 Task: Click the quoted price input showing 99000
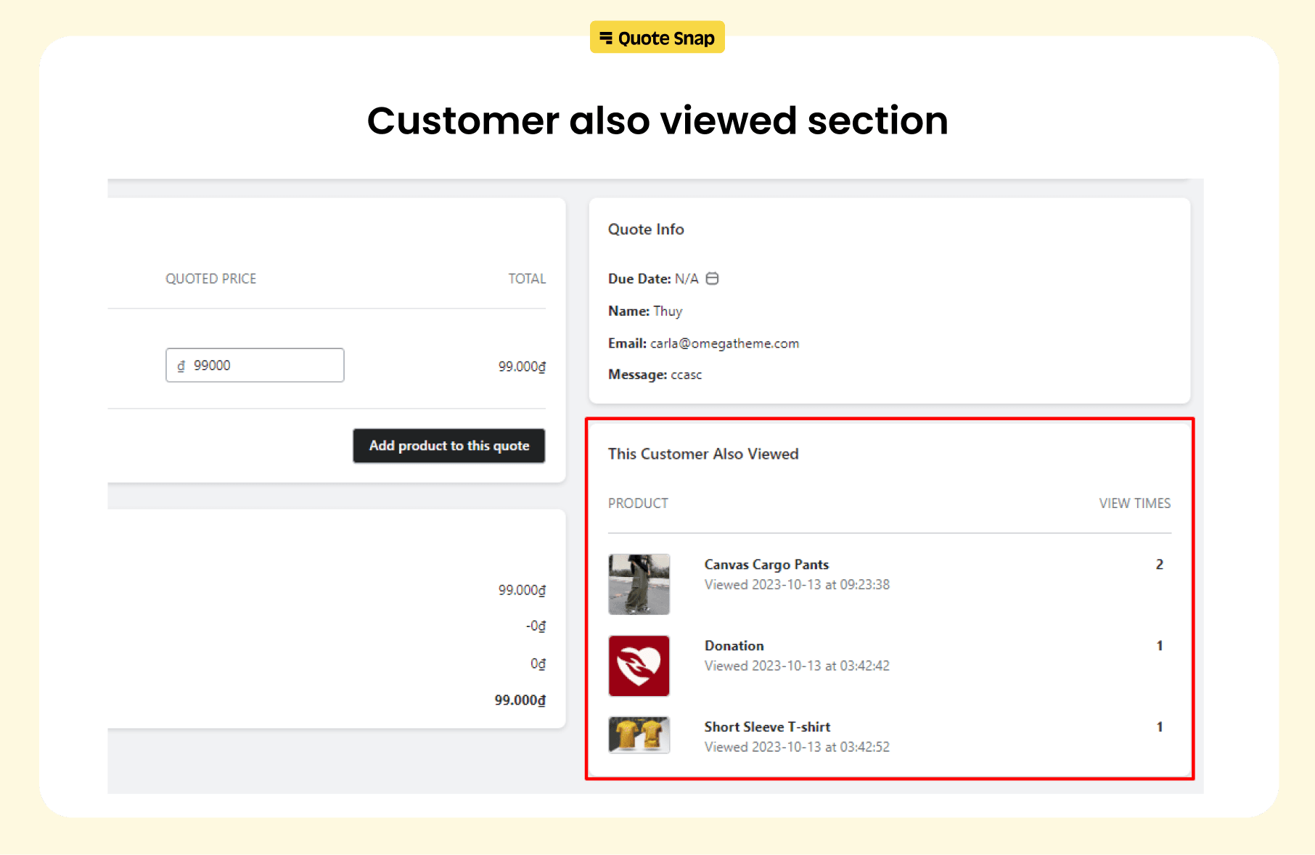(x=254, y=365)
